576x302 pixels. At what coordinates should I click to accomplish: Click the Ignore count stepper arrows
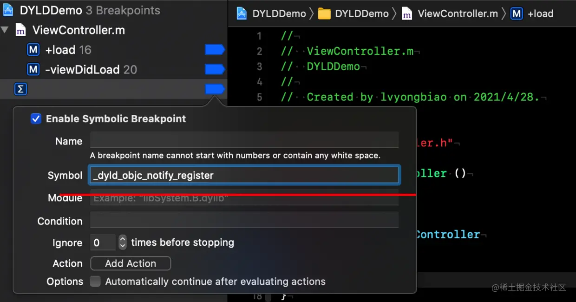pos(122,242)
